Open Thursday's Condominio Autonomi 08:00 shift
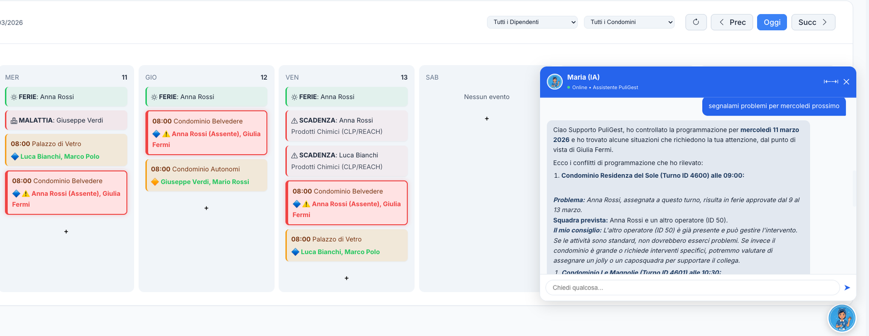This screenshot has width=869, height=336. pyautogui.click(x=206, y=175)
